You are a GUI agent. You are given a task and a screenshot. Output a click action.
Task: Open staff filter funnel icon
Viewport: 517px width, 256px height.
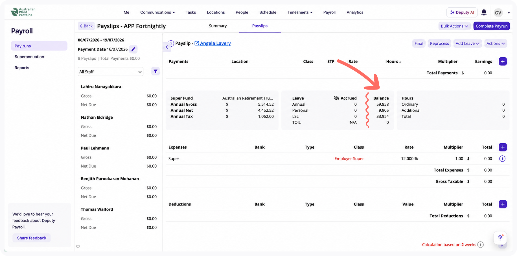[x=155, y=71]
